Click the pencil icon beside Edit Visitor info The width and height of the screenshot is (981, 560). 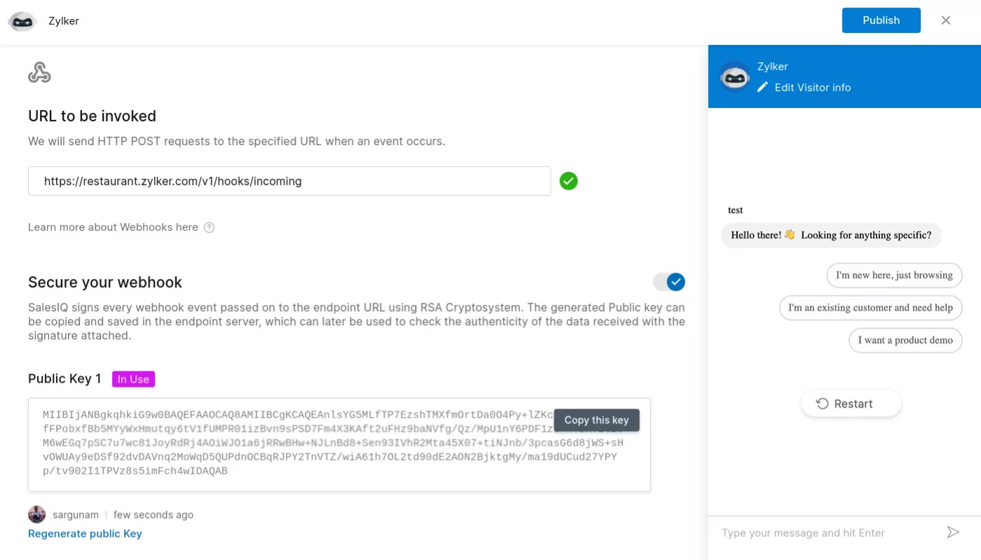click(x=762, y=88)
